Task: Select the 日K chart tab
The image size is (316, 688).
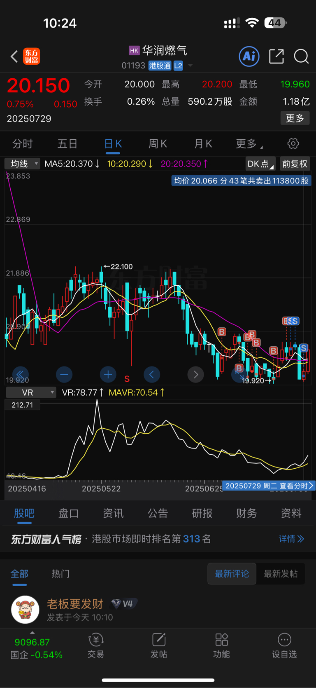Action: pyautogui.click(x=113, y=143)
